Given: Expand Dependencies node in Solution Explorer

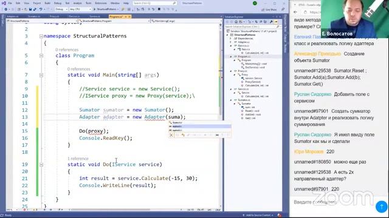Looking at the screenshot, I should pyautogui.click(x=231, y=39).
